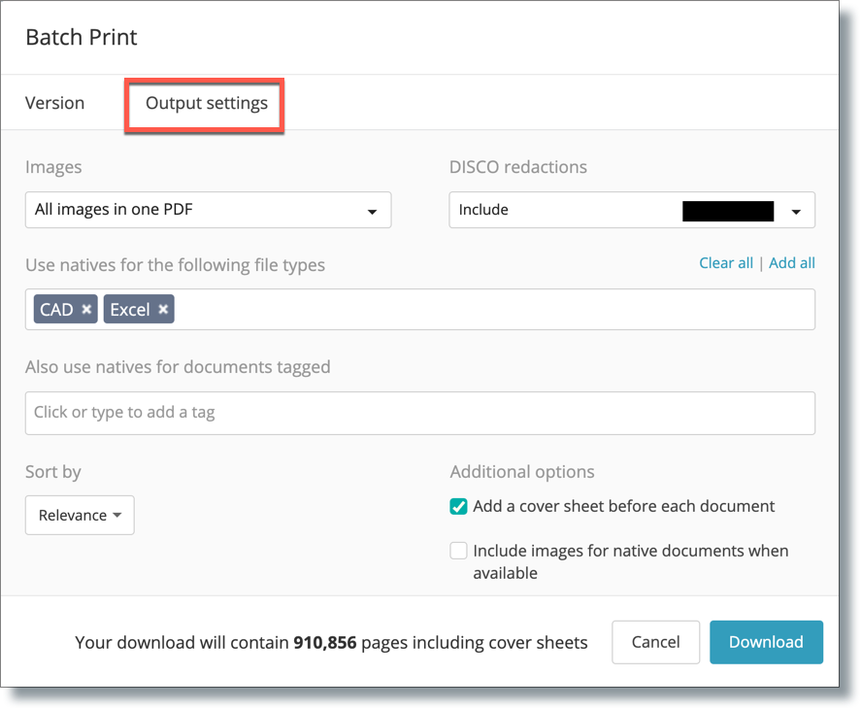Open the Images dropdown
Screen dimensions: 861x709
(x=208, y=210)
